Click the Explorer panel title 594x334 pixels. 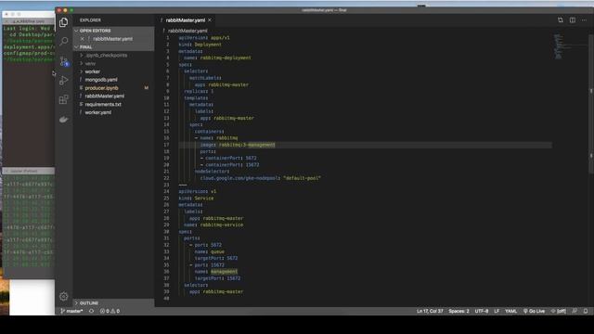coord(90,20)
